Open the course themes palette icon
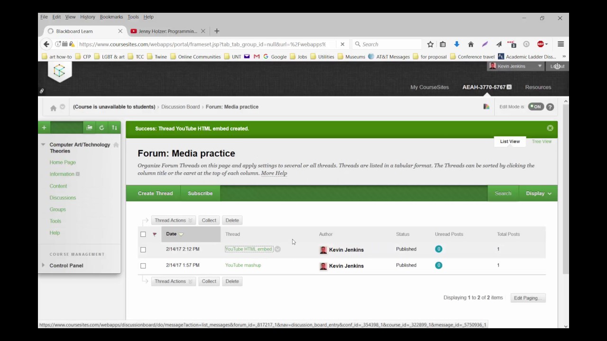Screen dimensions: 607x341 pyautogui.click(x=486, y=107)
